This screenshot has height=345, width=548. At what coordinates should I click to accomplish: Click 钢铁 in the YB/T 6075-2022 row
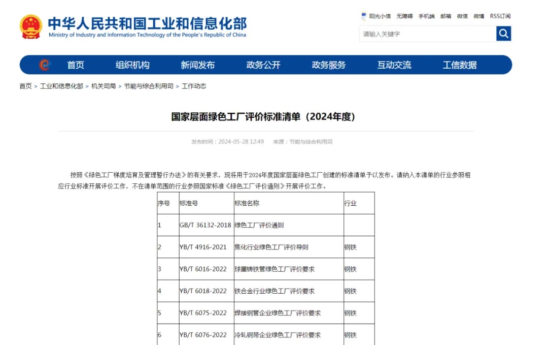coord(350,313)
